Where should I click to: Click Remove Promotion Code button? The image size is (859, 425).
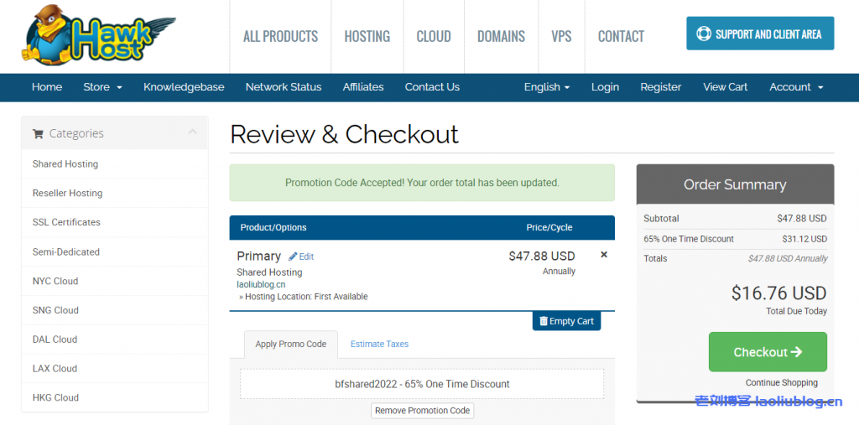click(x=422, y=411)
